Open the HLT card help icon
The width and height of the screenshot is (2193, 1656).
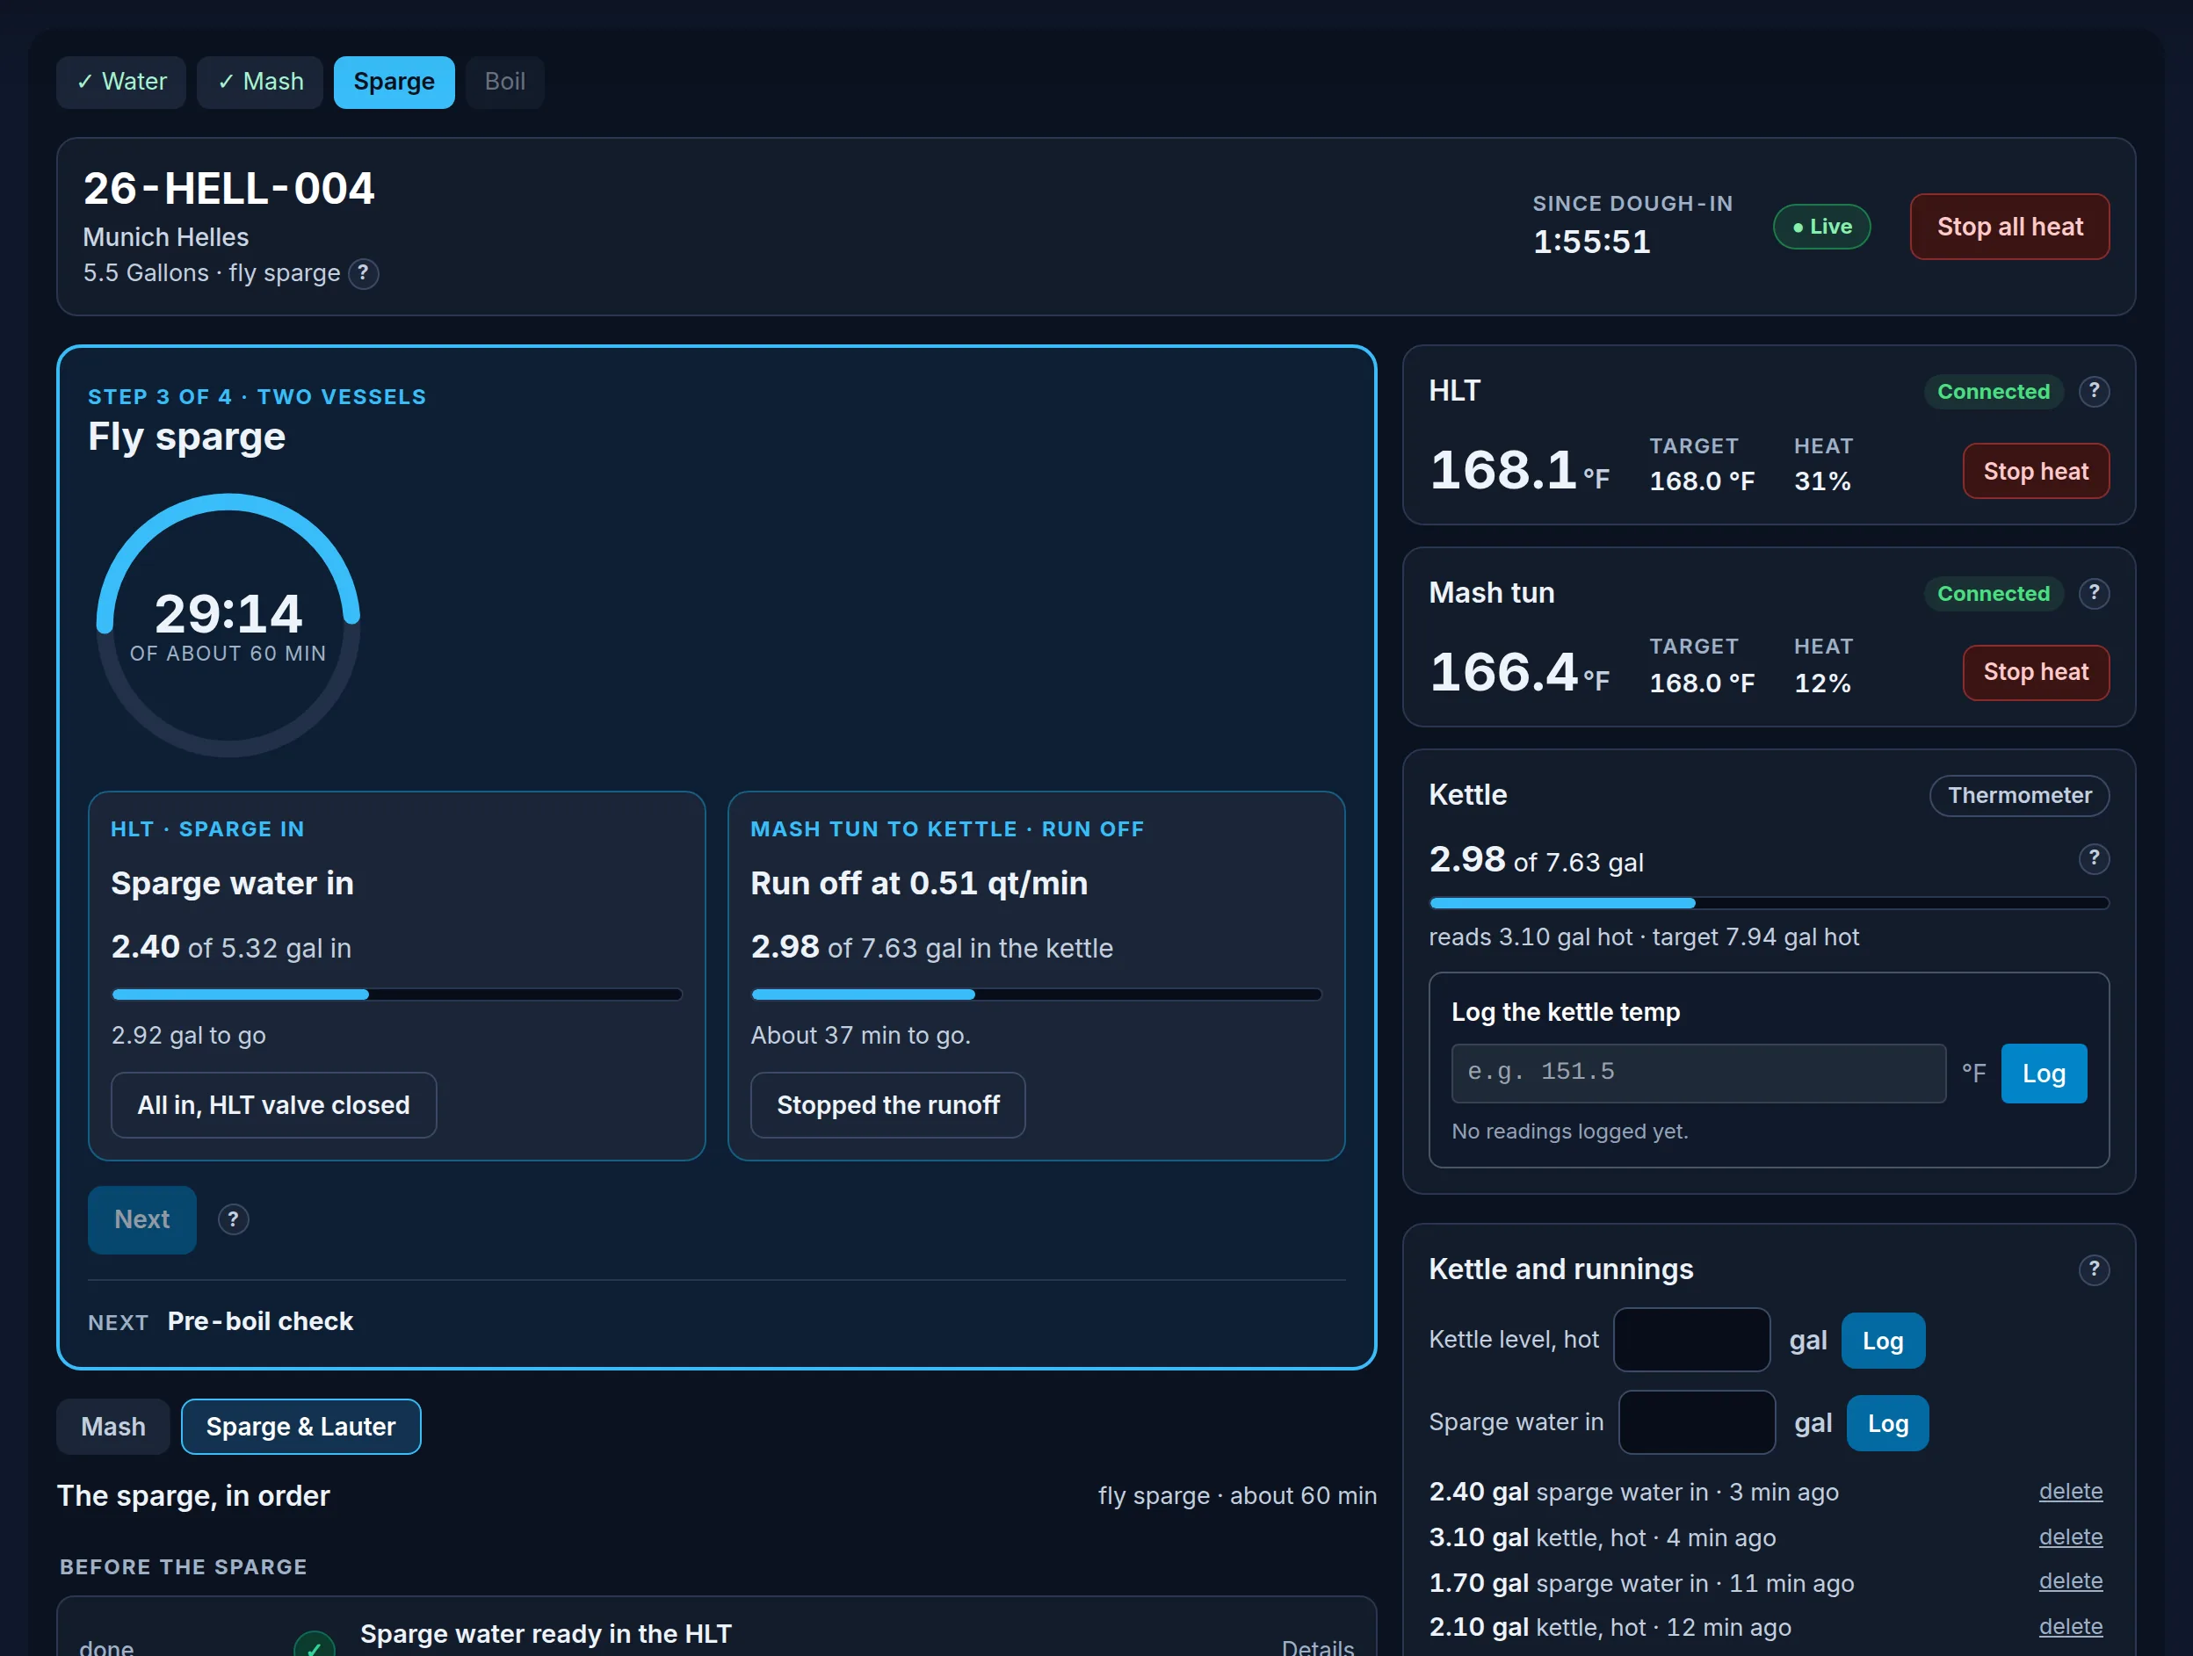point(2094,392)
